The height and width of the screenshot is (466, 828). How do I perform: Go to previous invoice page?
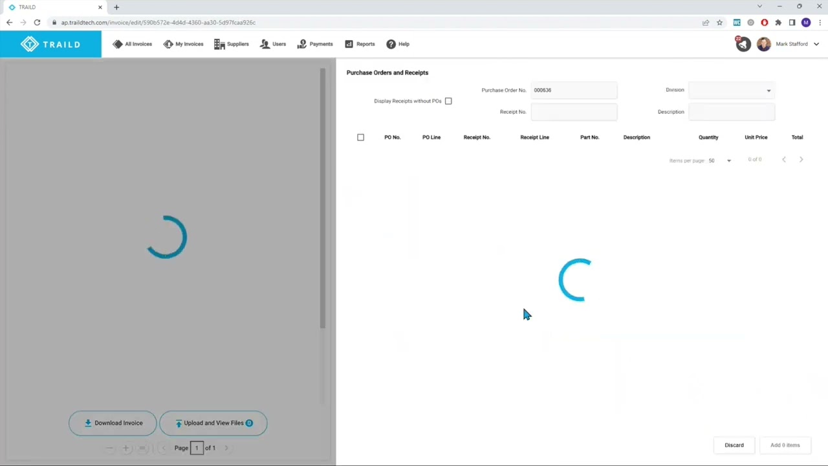tap(164, 448)
